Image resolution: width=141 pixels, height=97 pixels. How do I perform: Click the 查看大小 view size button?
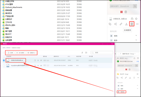(31, 53)
